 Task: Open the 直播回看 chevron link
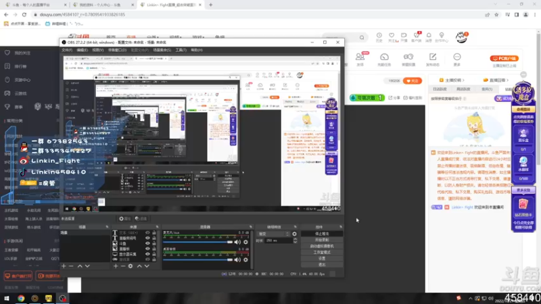[496, 80]
